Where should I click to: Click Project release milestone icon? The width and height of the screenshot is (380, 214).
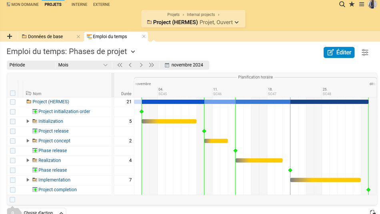point(35,131)
